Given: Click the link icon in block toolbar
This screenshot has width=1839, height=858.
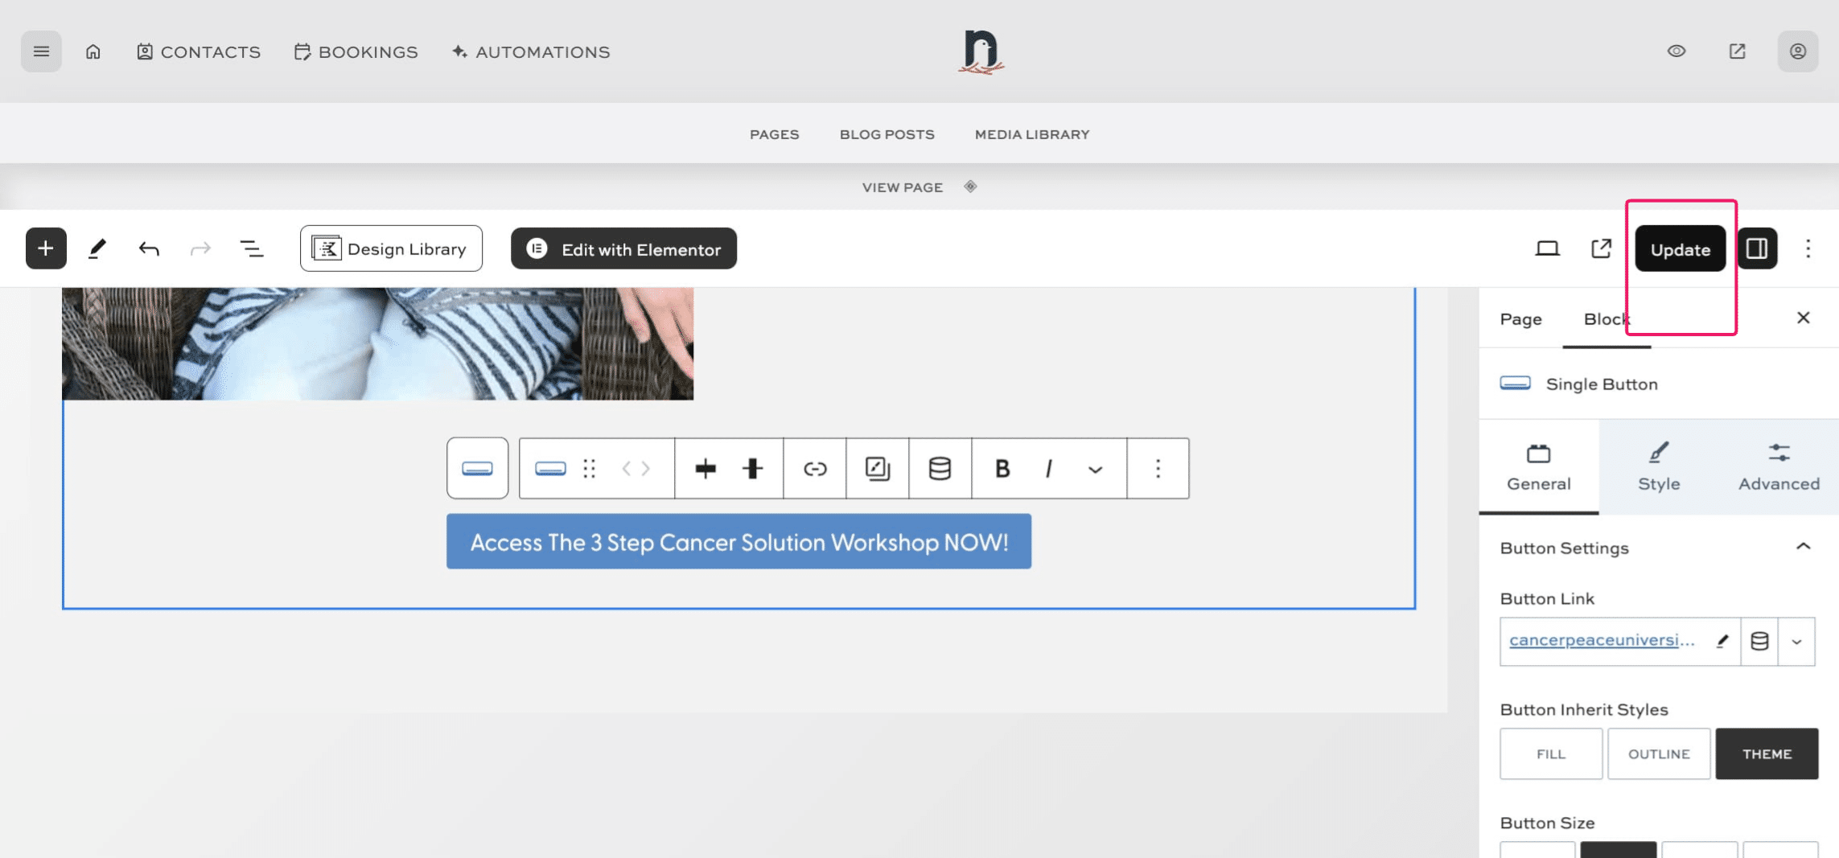Looking at the screenshot, I should (814, 468).
